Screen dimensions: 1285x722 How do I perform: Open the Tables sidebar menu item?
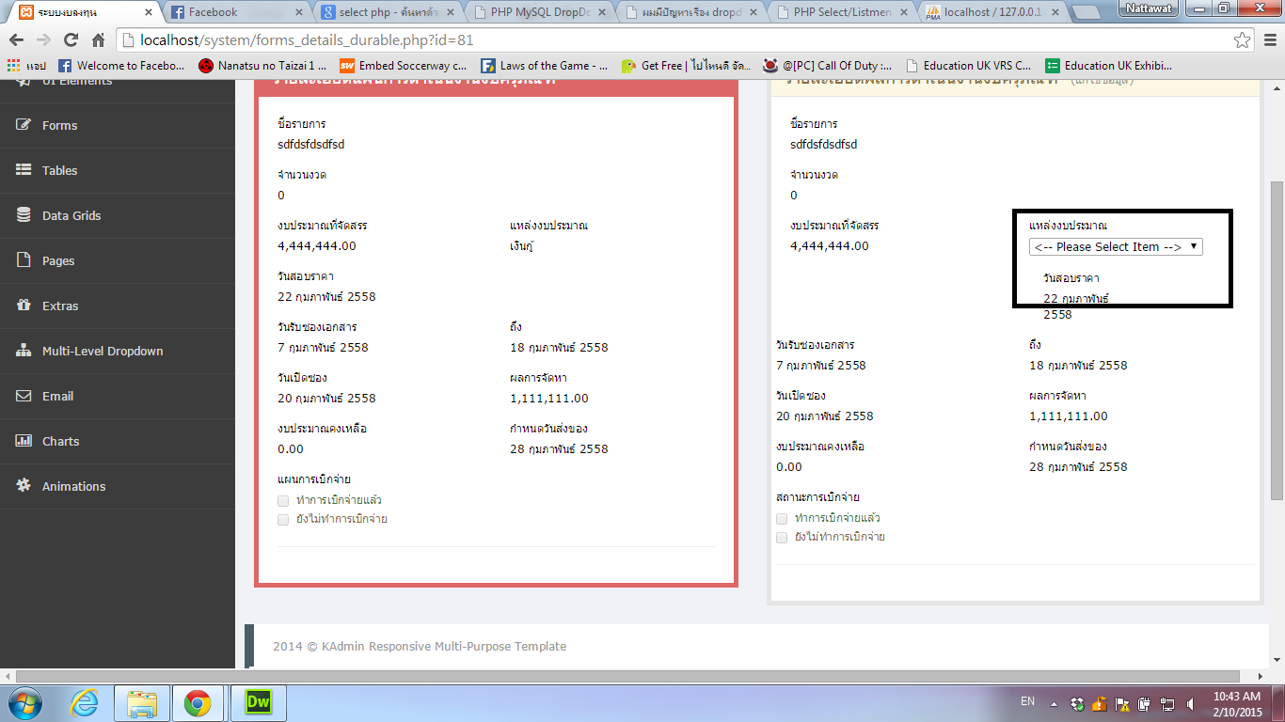click(118, 170)
